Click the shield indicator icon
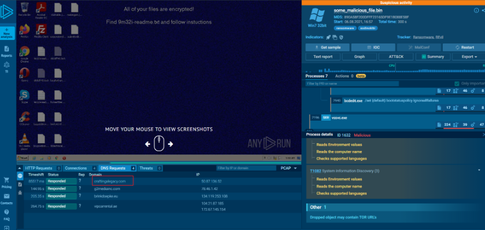This screenshot has width=485, height=230. coord(341,37)
